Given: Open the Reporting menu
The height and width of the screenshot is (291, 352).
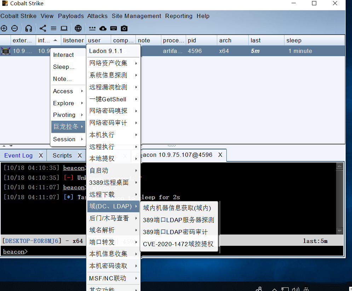Looking at the screenshot, I should click(x=179, y=16).
